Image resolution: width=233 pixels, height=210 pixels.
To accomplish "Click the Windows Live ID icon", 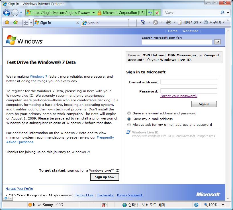I will pos(128,132).
